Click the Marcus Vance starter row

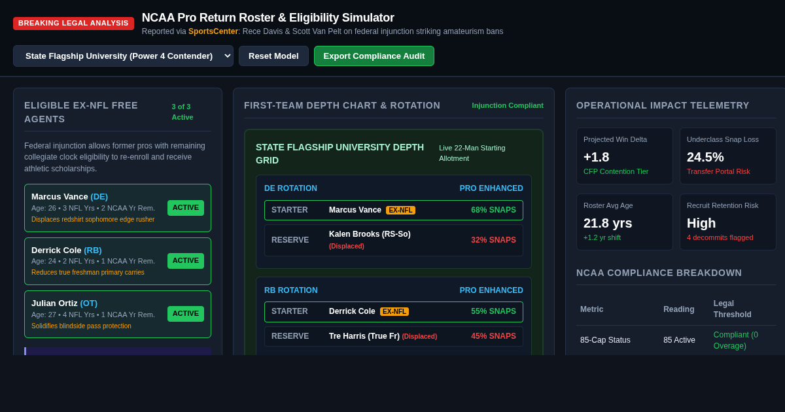[394, 210]
